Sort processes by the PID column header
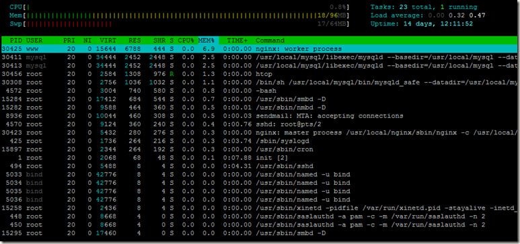 point(16,40)
